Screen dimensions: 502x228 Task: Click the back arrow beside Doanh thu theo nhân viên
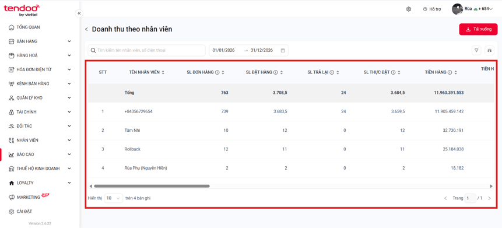coord(86,29)
